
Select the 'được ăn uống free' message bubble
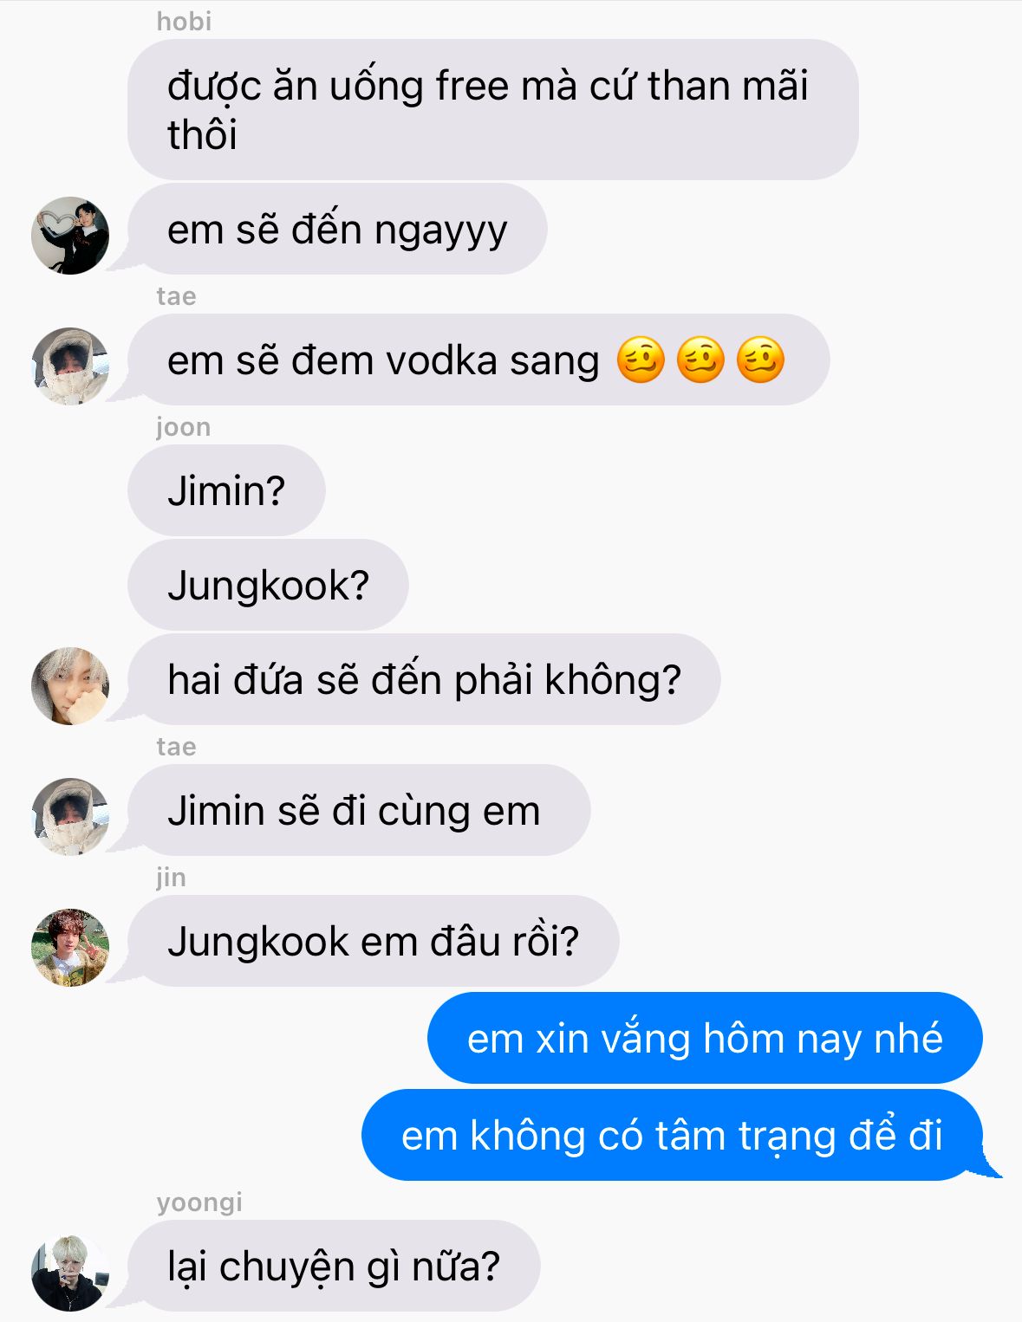pyautogui.click(x=493, y=109)
